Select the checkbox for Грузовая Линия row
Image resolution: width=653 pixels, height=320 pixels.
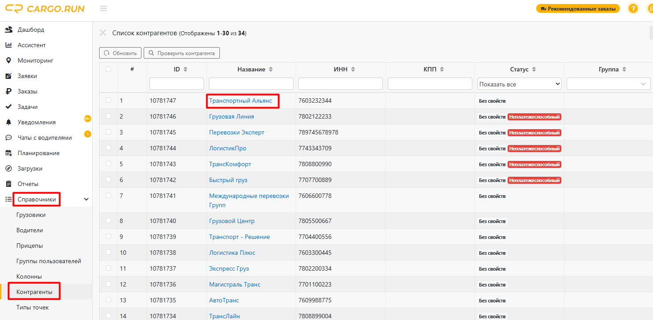[x=108, y=116]
